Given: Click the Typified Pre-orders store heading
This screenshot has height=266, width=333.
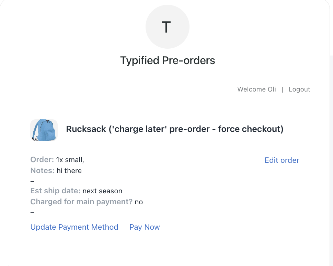Looking at the screenshot, I should tap(168, 61).
